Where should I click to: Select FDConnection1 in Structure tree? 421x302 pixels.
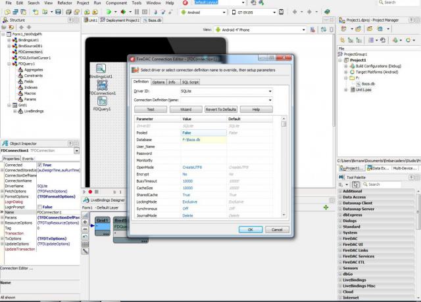tap(30, 52)
